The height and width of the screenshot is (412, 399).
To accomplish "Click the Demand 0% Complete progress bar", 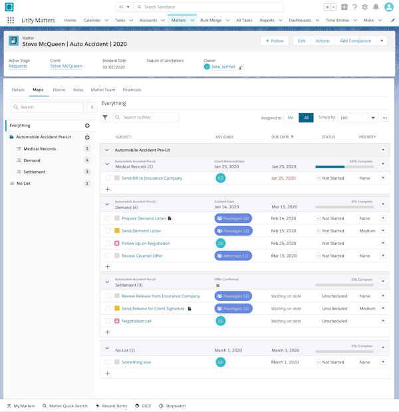I will click(x=344, y=207).
